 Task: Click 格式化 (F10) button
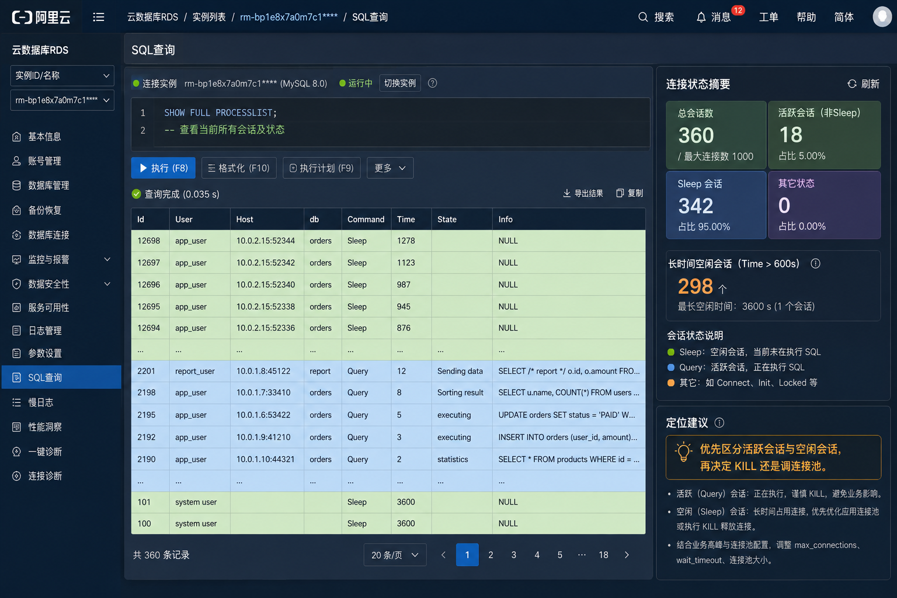239,168
